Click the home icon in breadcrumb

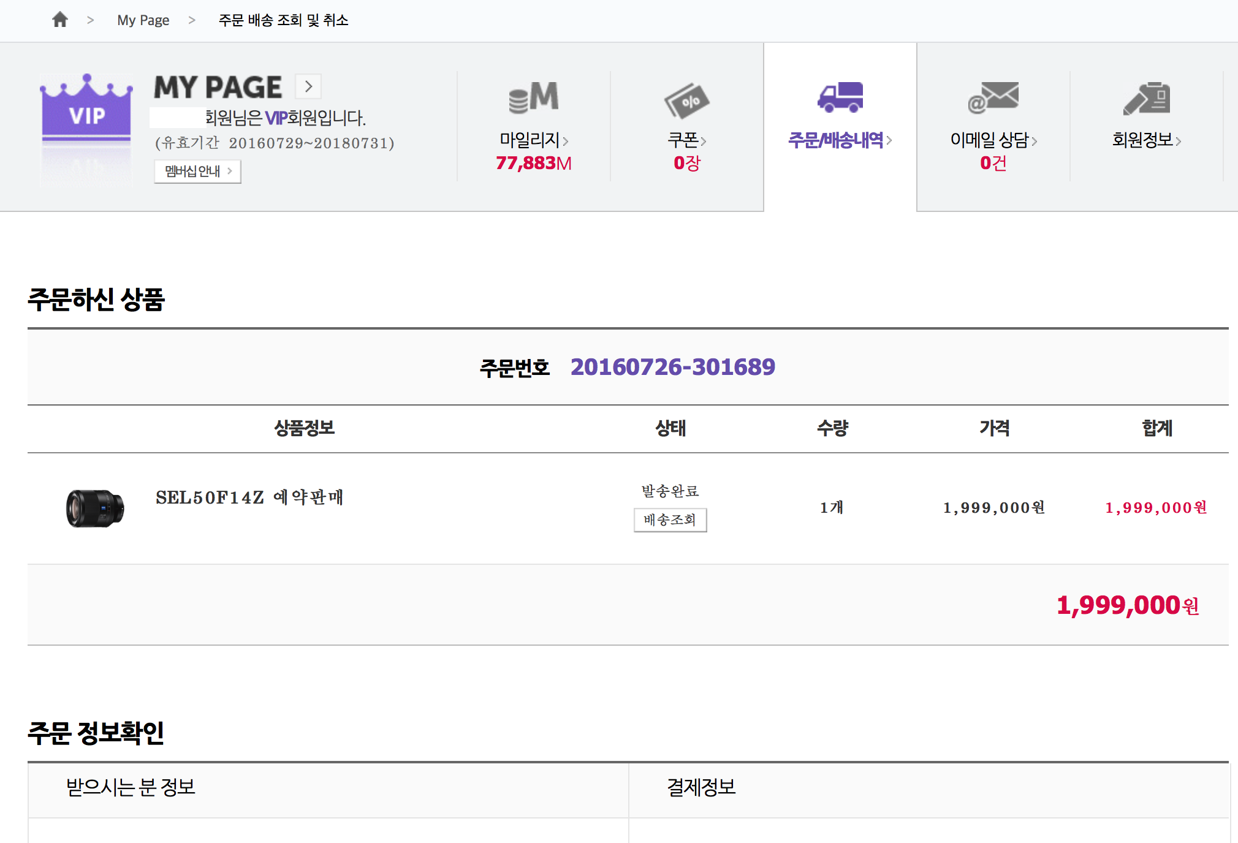tap(60, 20)
